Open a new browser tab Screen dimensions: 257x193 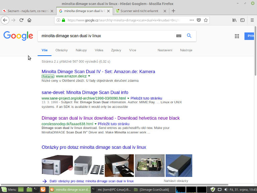pyautogui.click(x=173, y=11)
